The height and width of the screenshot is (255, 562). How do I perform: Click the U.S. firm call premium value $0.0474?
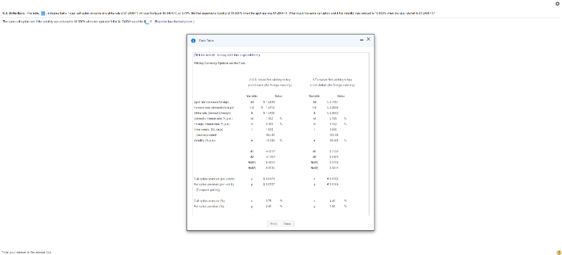(268, 179)
